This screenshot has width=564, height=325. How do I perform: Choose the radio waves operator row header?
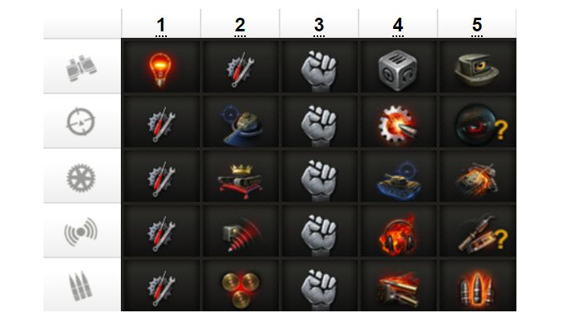pos(81,232)
